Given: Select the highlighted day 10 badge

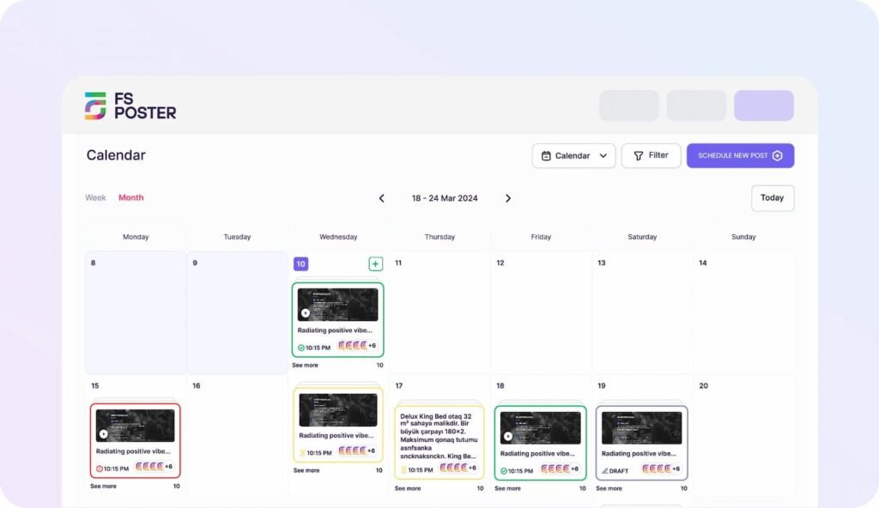Looking at the screenshot, I should point(301,263).
